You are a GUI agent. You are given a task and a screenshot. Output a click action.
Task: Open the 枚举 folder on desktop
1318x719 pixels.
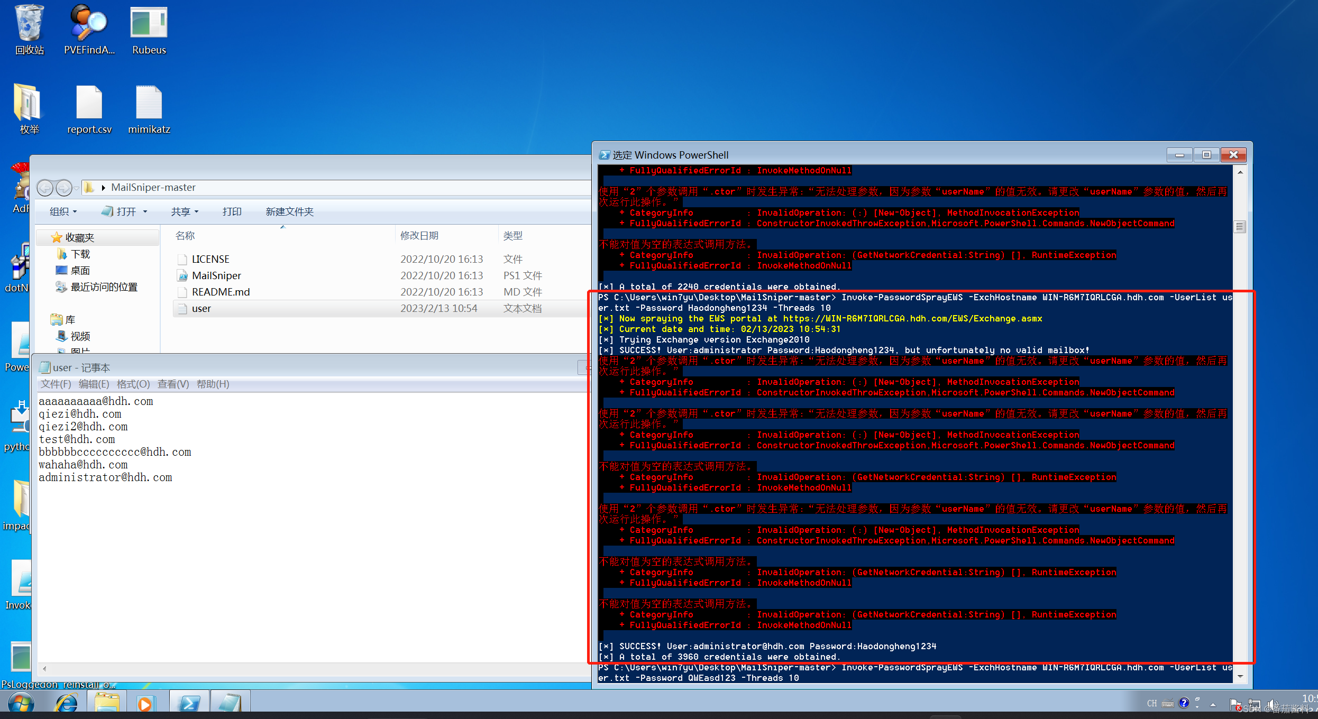(x=29, y=108)
